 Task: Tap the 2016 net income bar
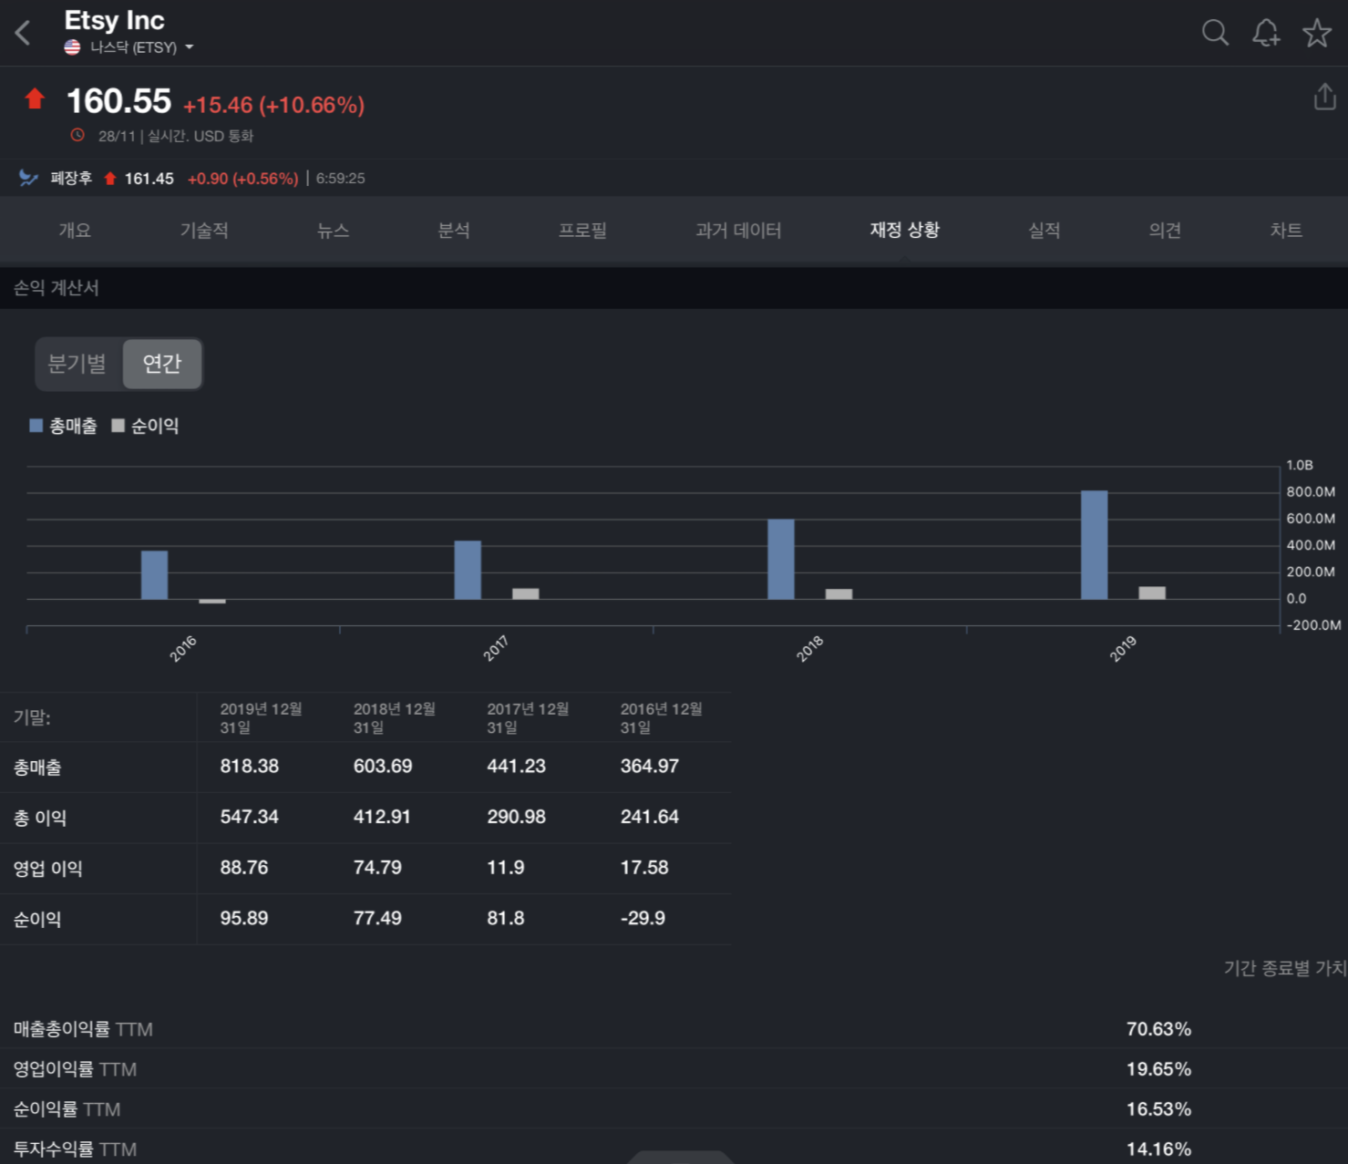(212, 602)
